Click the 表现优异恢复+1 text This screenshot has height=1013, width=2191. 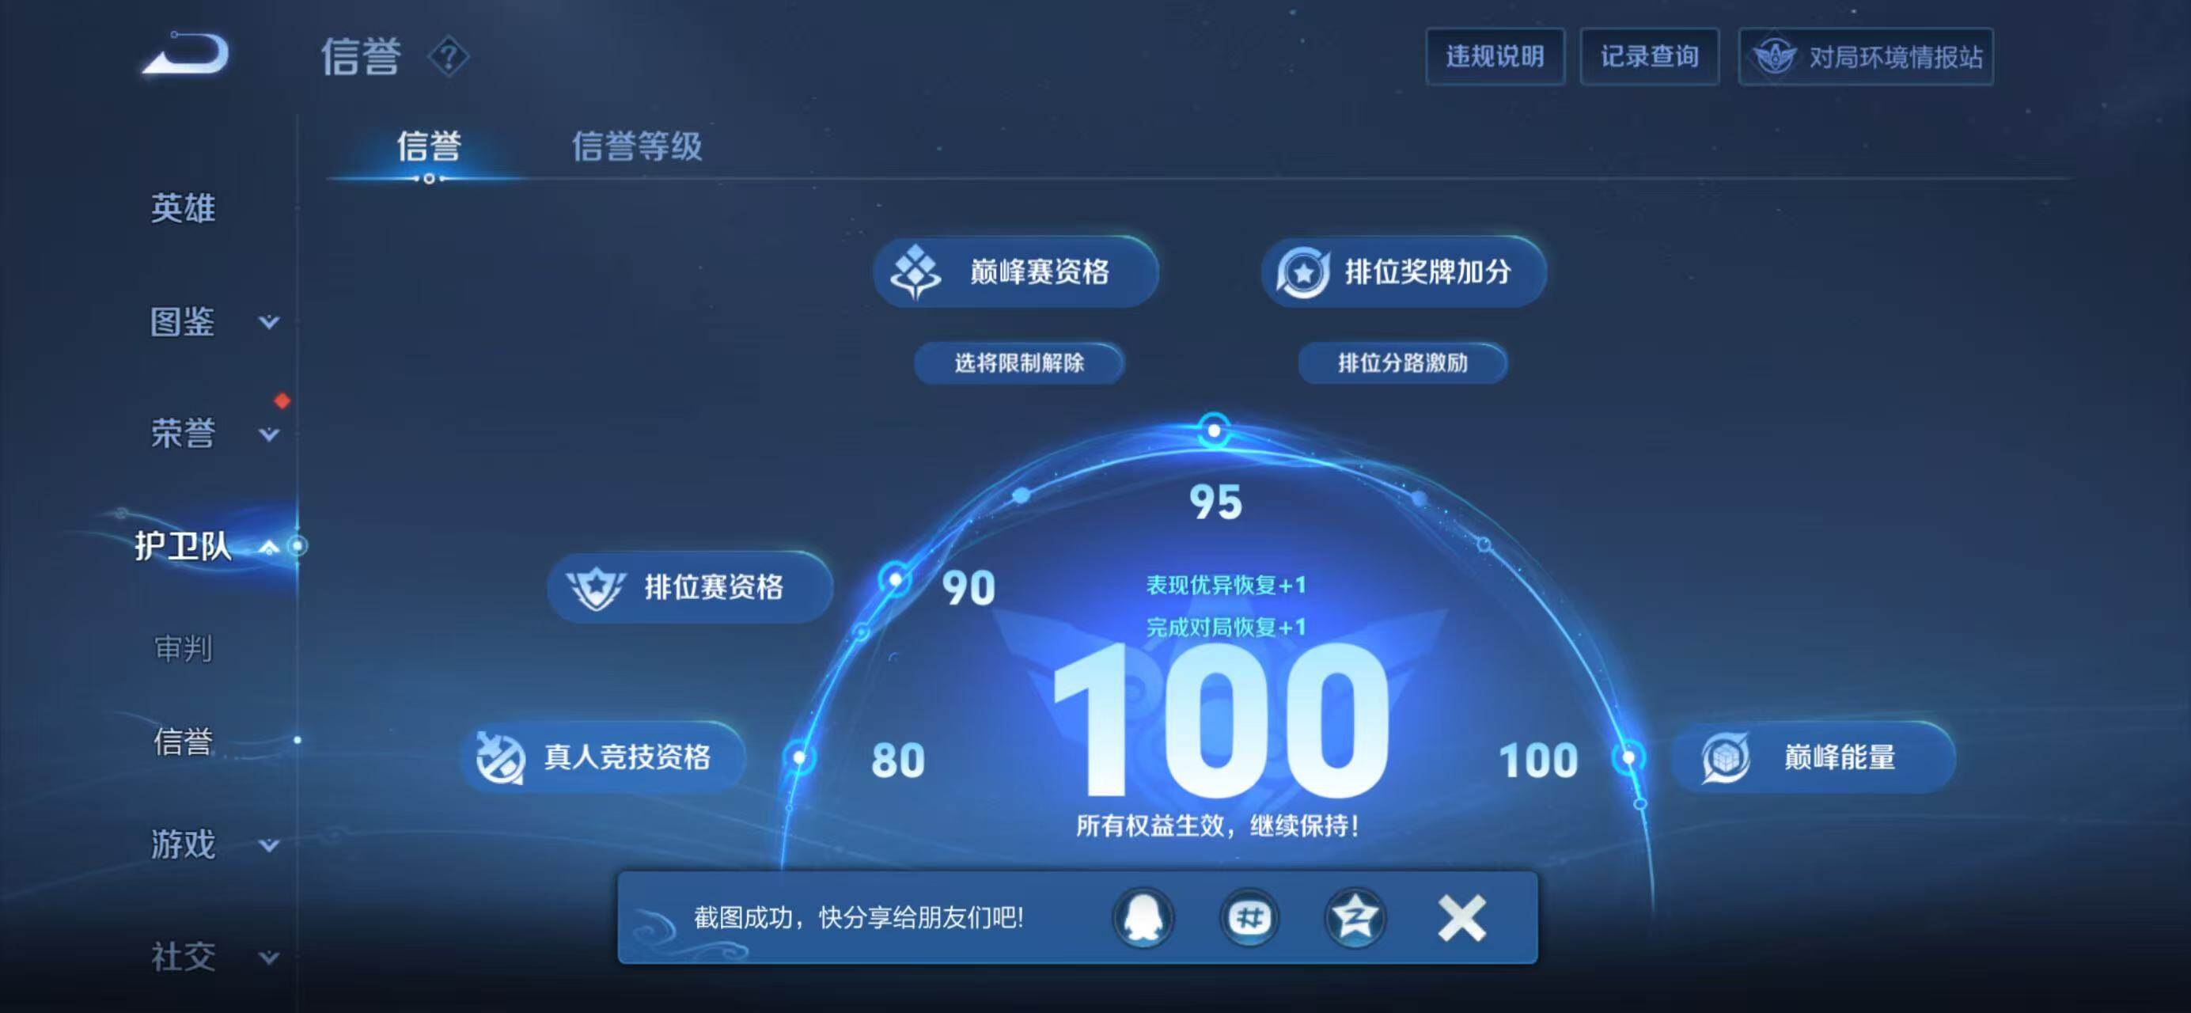(x=1226, y=585)
